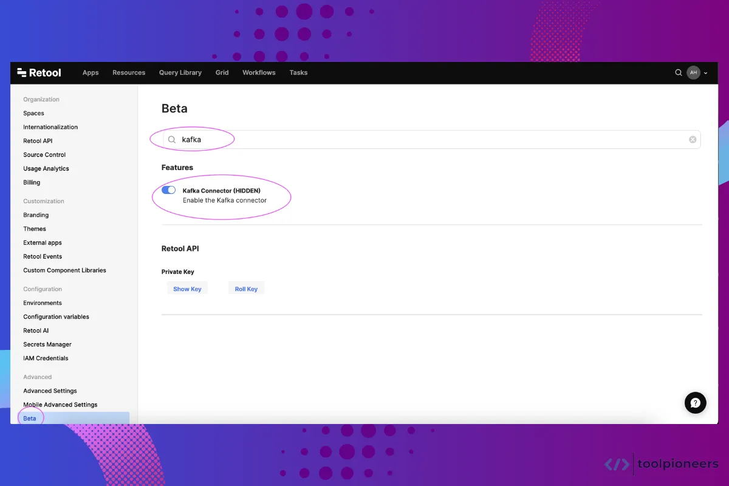The height and width of the screenshot is (486, 729).
Task: Open Secrets Manager page
Action: click(x=47, y=344)
